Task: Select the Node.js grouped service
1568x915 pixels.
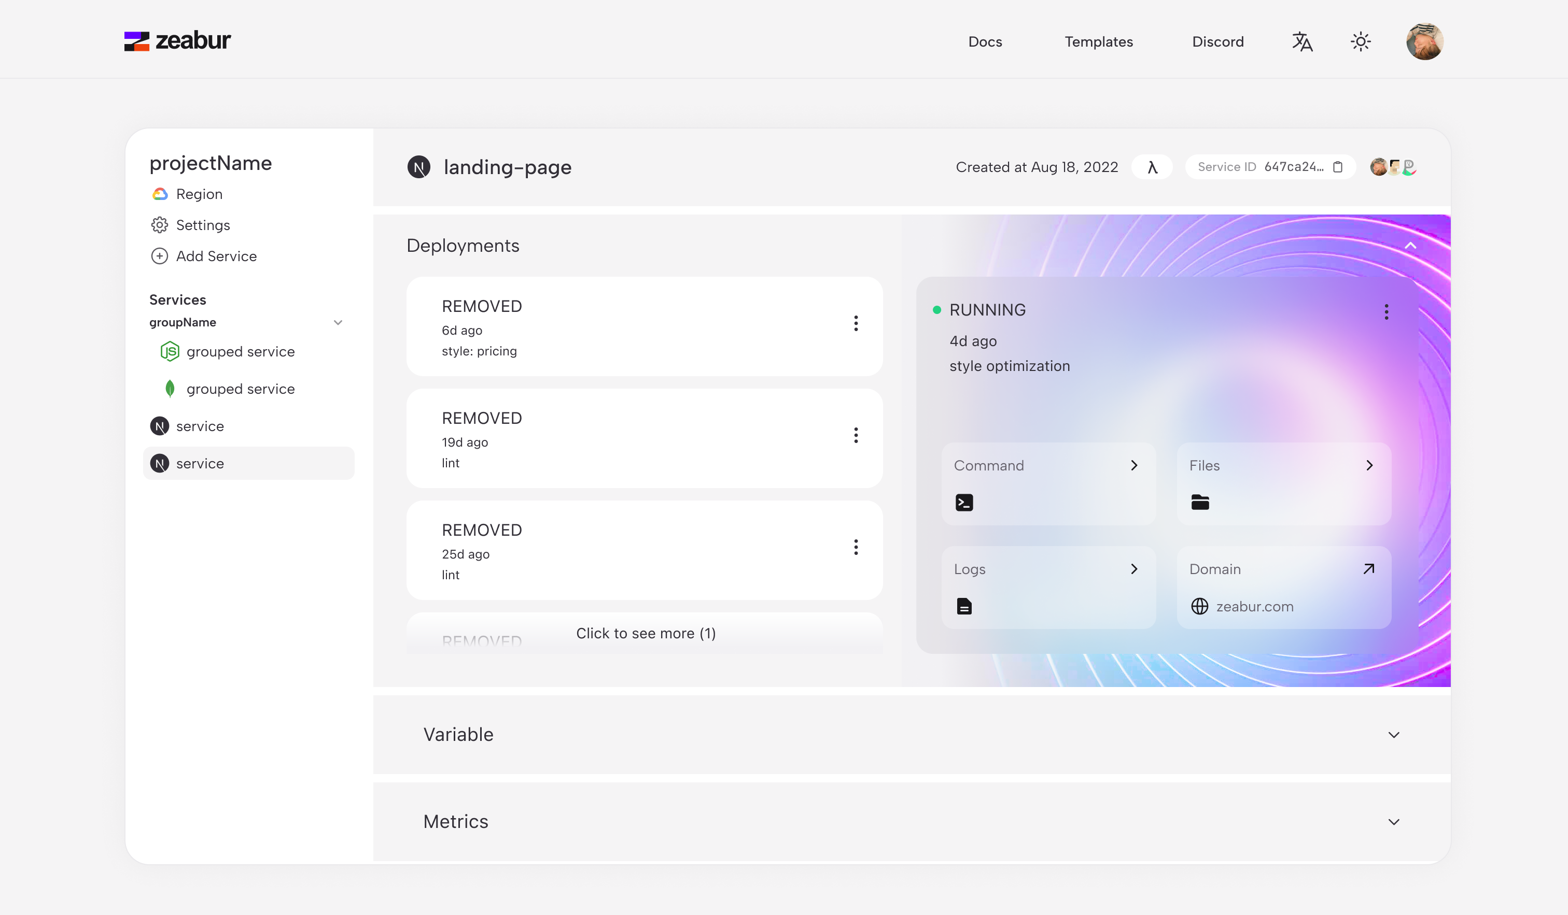Action: point(227,352)
